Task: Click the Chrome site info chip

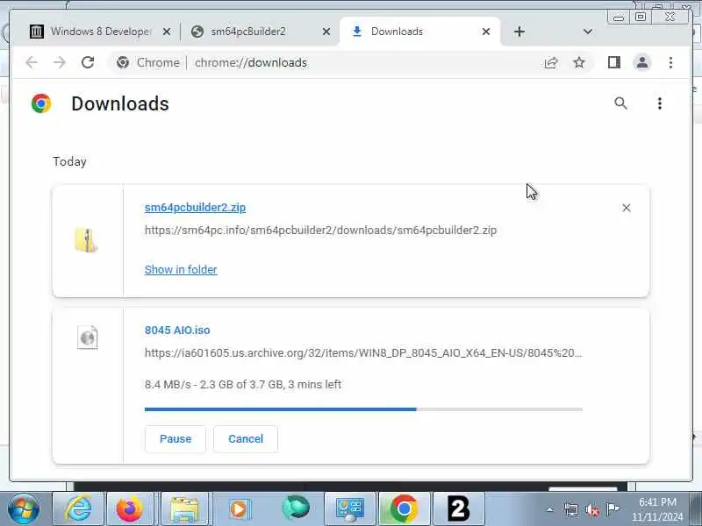Action: click(x=148, y=62)
